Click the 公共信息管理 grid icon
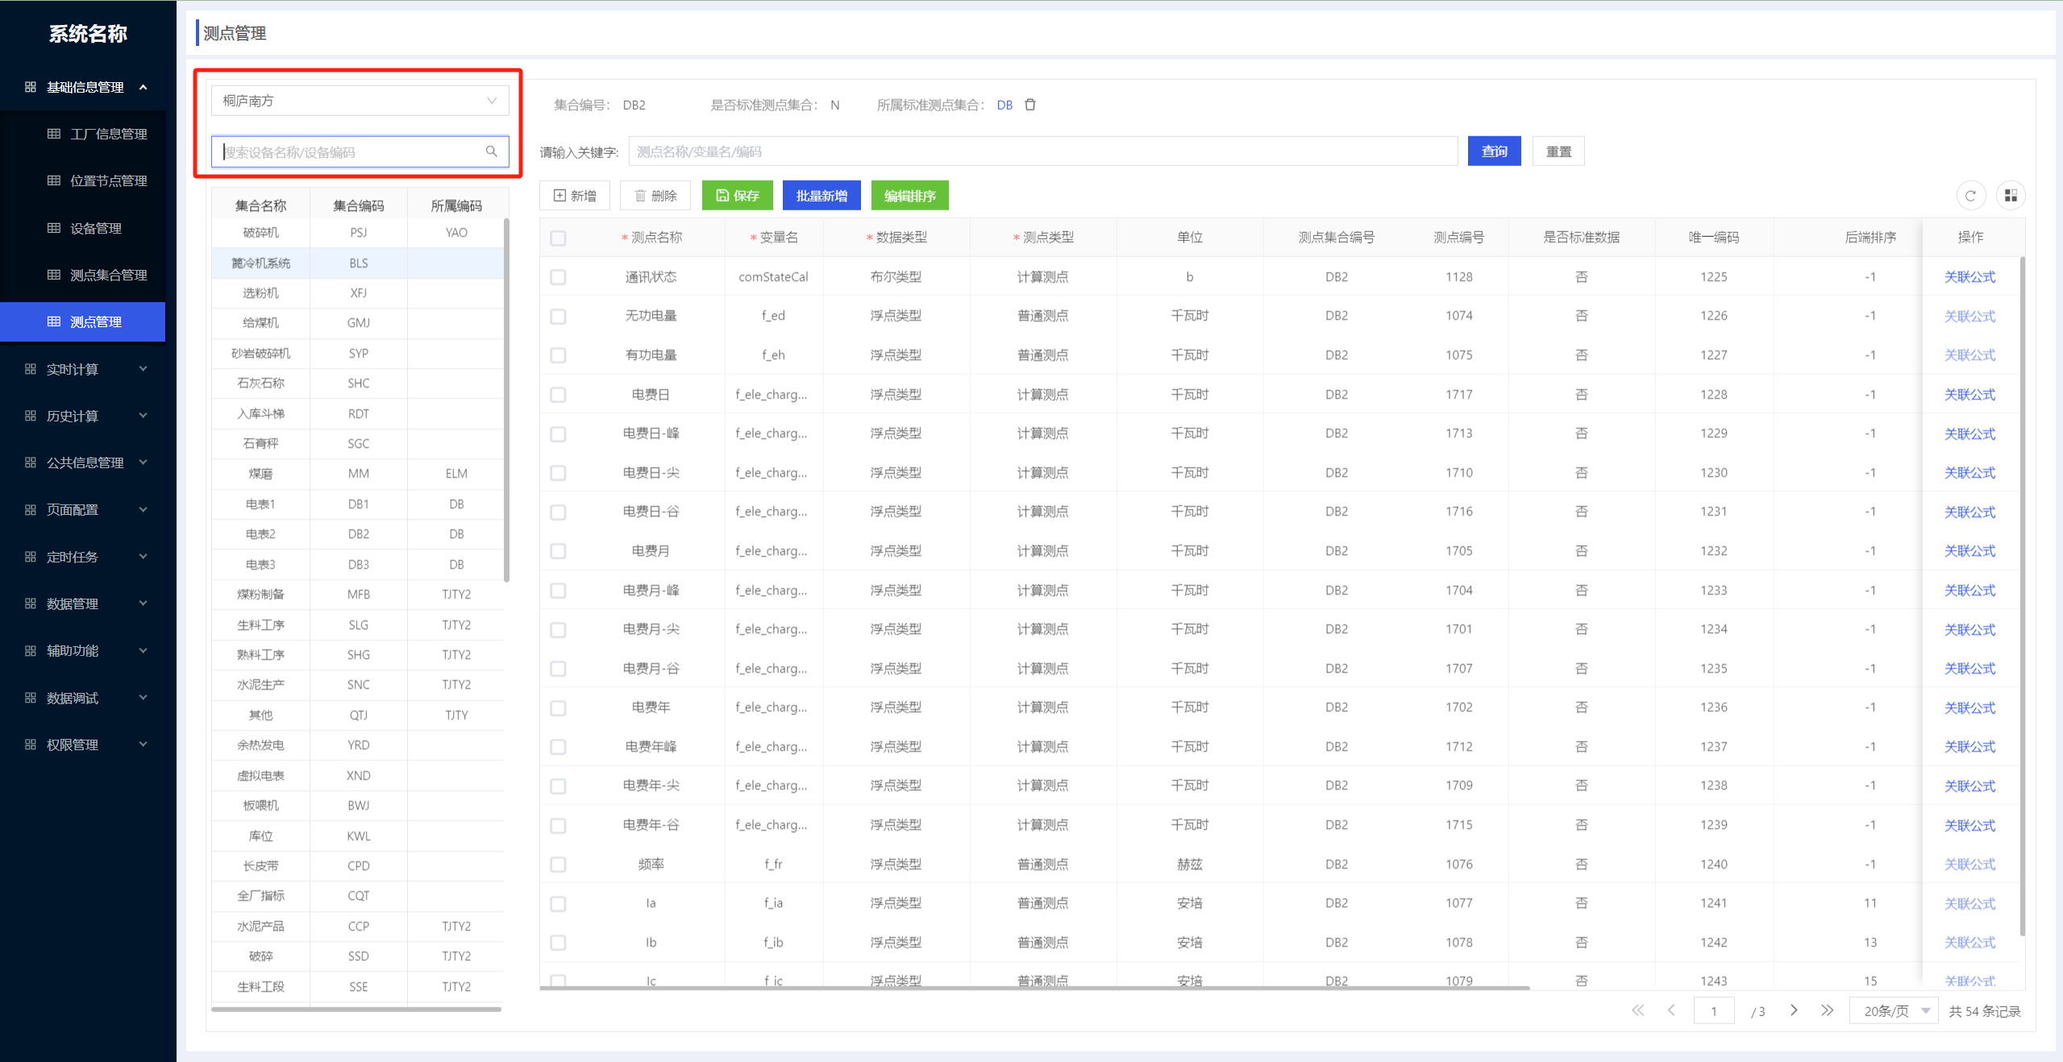This screenshot has height=1062, width=2063. [x=31, y=463]
